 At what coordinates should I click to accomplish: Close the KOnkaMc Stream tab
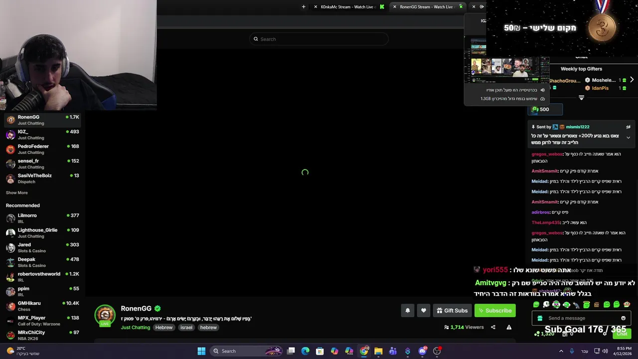316,6
